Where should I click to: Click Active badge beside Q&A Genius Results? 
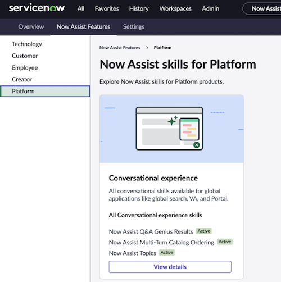[204, 231]
